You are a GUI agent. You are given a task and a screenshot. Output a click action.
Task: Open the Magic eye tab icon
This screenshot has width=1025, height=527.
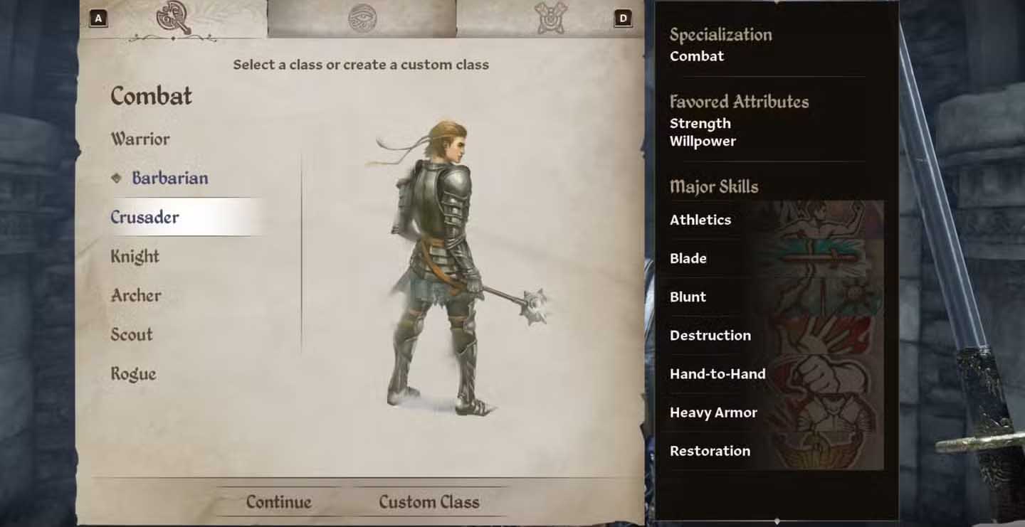coord(362,18)
